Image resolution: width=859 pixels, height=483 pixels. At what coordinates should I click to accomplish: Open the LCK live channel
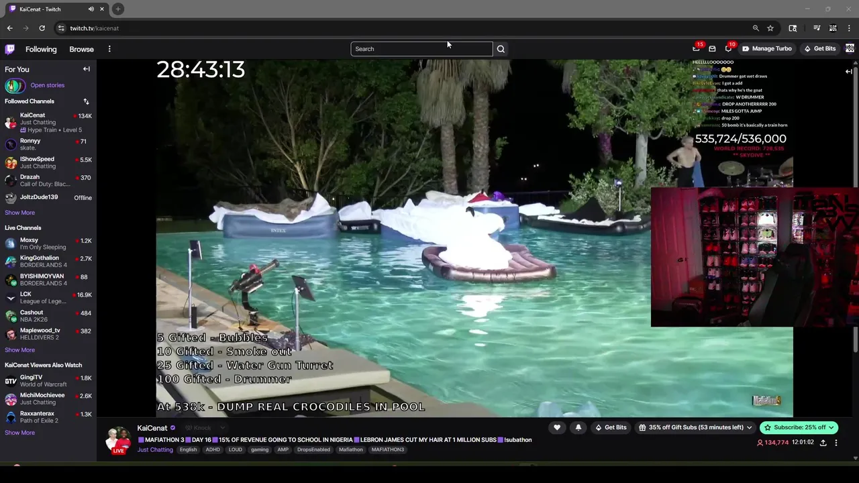pos(48,298)
